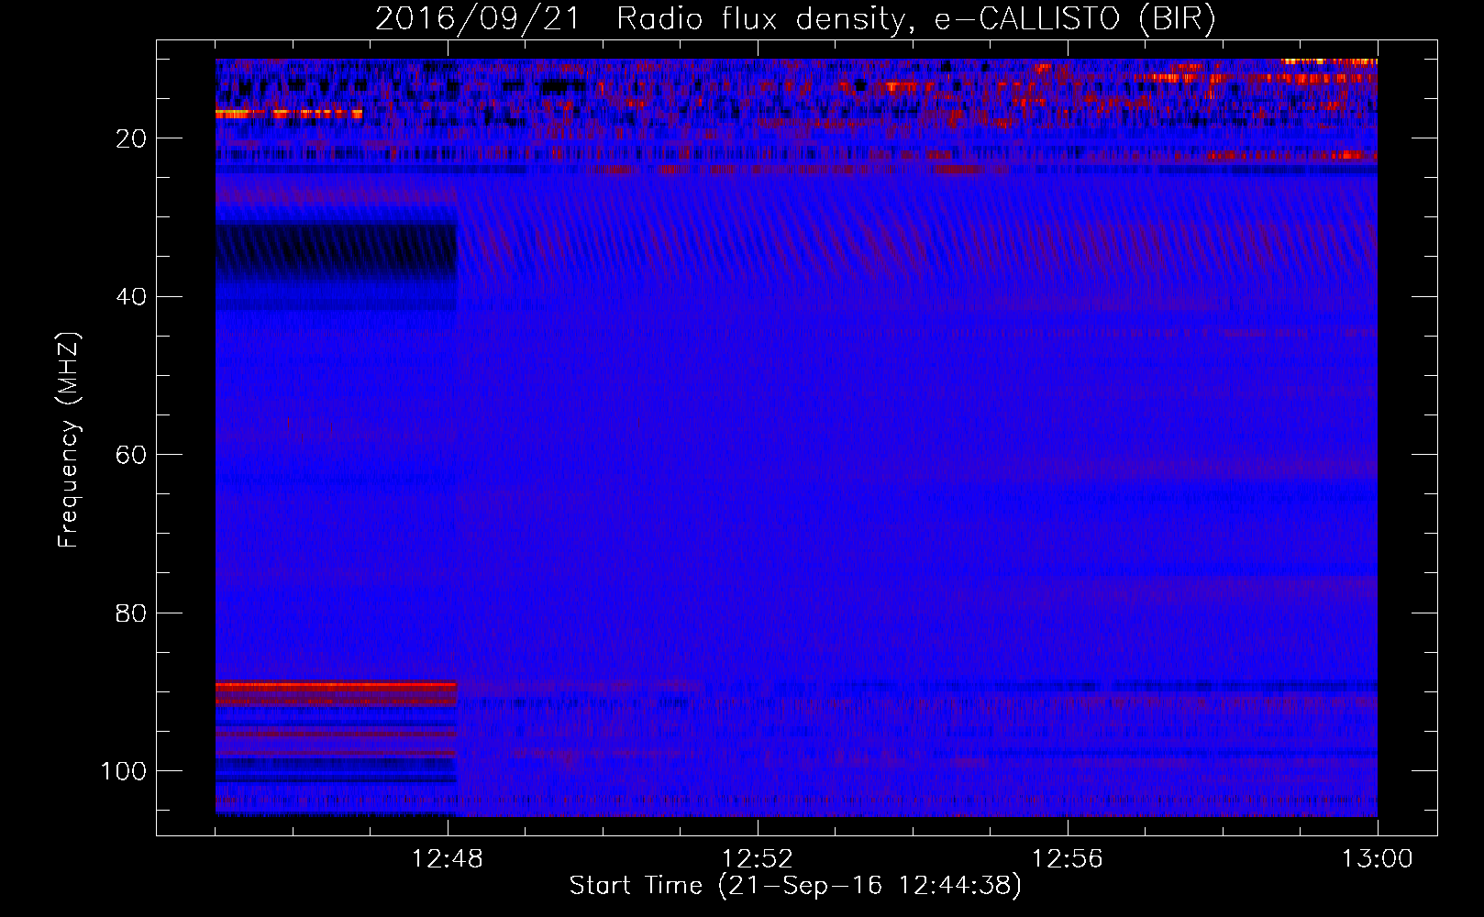The width and height of the screenshot is (1484, 917).
Task: Click the "20" frequency tick label
Action: (x=131, y=138)
